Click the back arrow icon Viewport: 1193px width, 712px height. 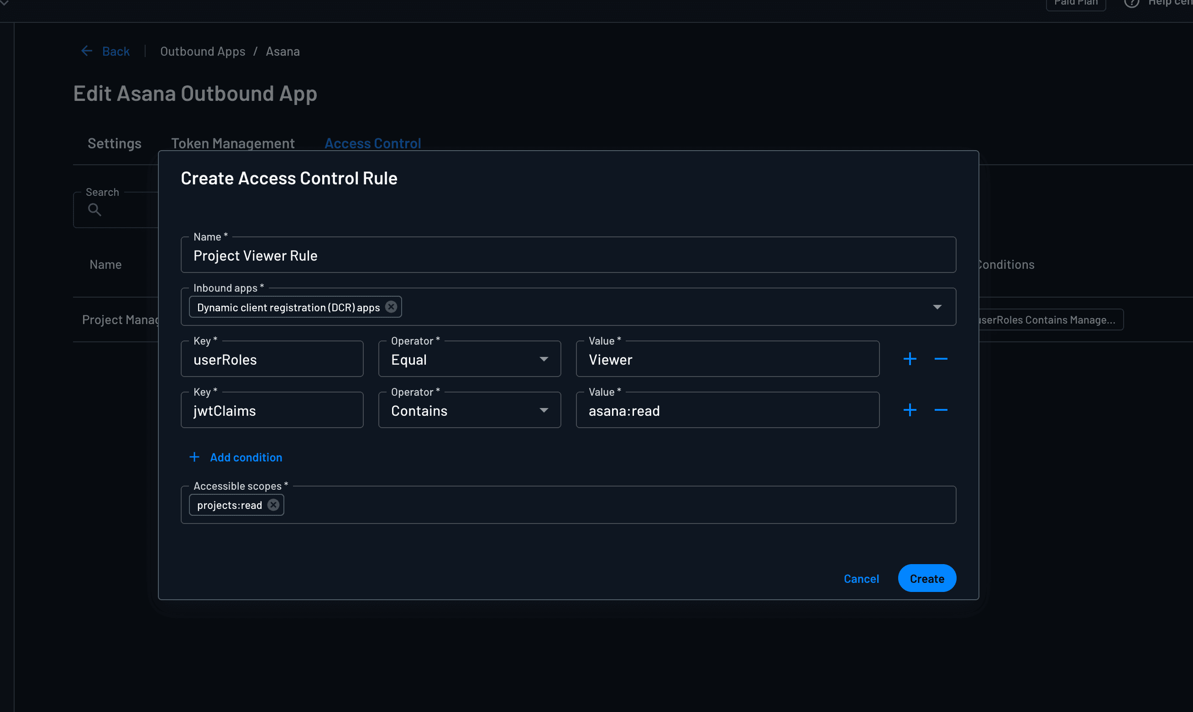coord(86,51)
